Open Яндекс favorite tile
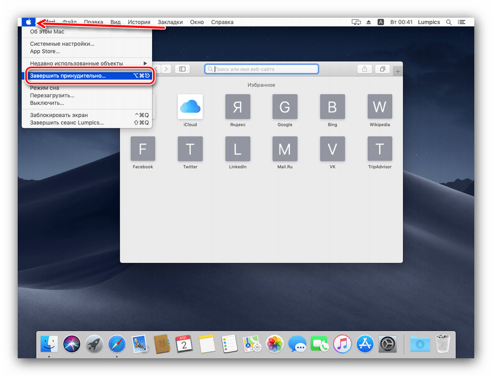492x376 pixels. [x=237, y=107]
